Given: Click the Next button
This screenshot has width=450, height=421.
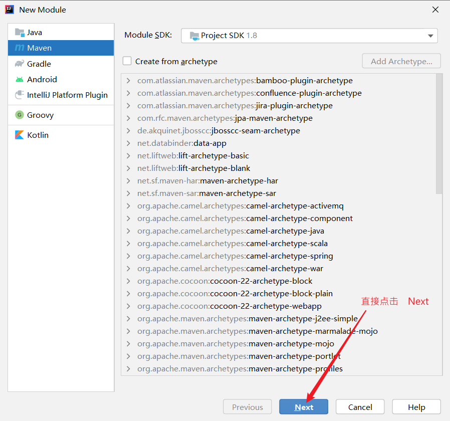Looking at the screenshot, I should click(x=304, y=407).
